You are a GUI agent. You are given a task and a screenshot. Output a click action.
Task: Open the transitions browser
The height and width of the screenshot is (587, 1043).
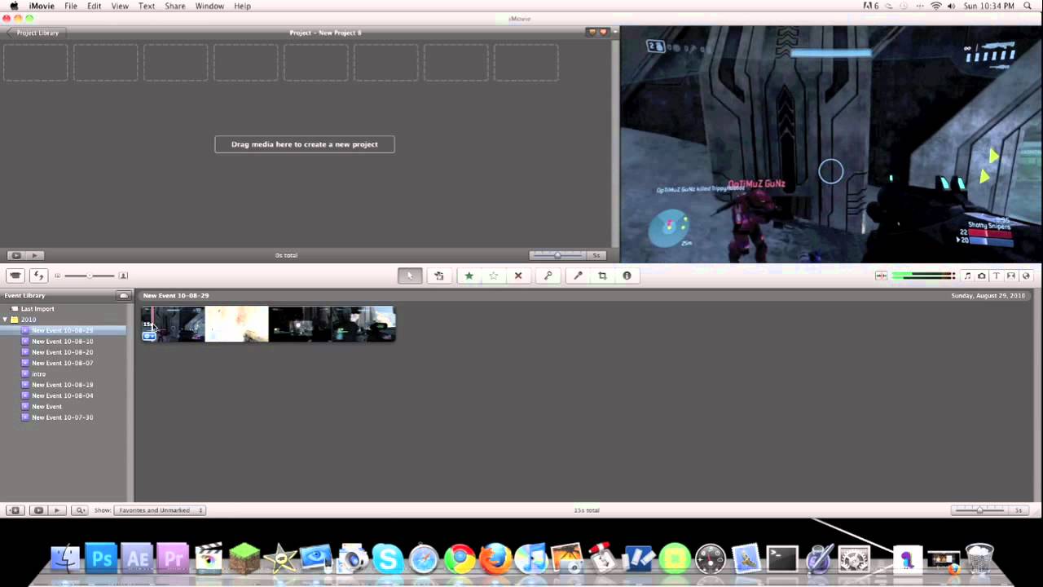pyautogui.click(x=1011, y=276)
